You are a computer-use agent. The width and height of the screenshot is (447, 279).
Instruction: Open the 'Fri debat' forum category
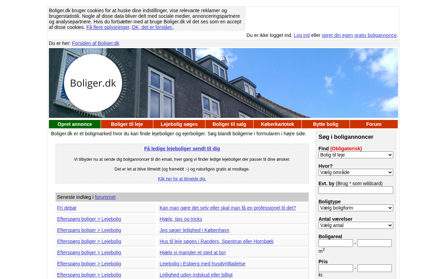[x=67, y=208]
